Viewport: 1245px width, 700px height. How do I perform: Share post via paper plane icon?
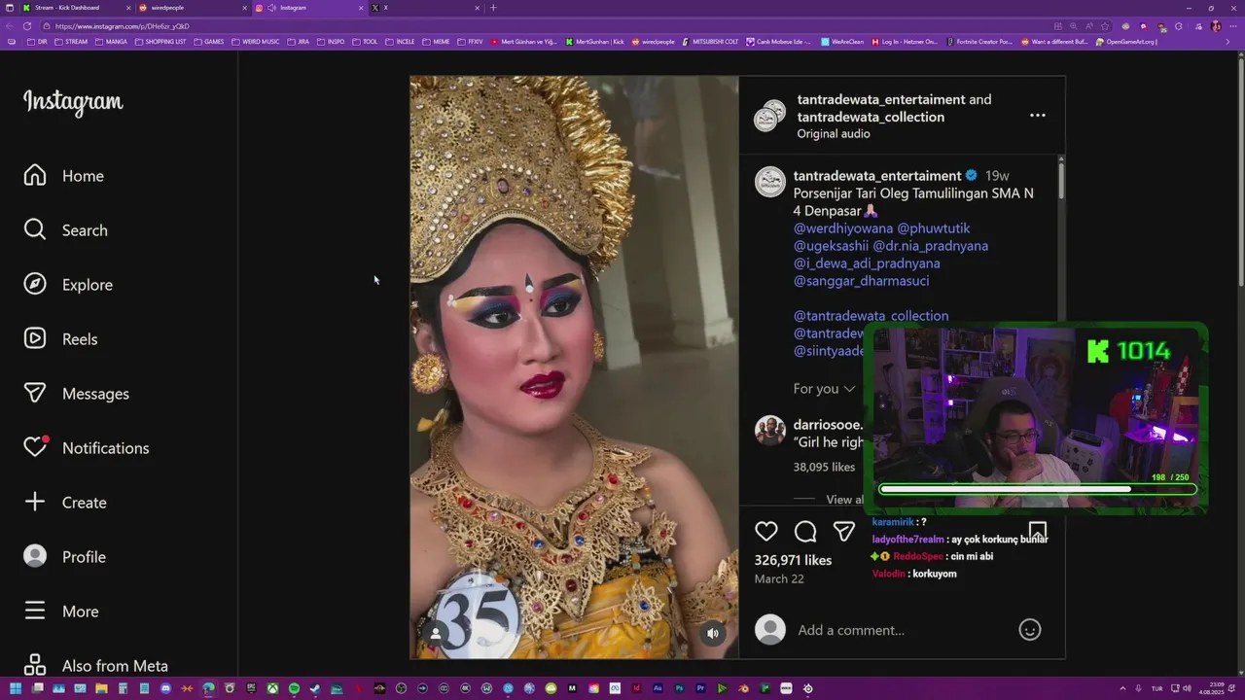(844, 532)
